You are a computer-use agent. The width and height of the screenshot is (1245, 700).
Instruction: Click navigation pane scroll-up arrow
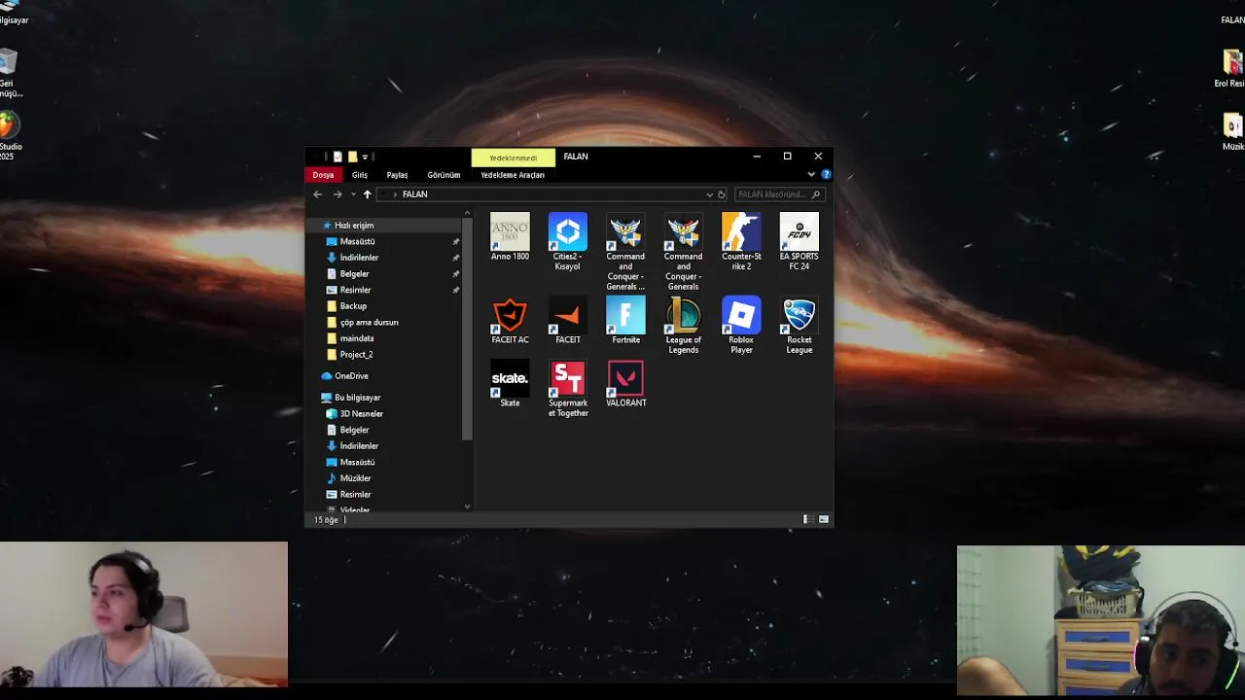pyautogui.click(x=467, y=214)
